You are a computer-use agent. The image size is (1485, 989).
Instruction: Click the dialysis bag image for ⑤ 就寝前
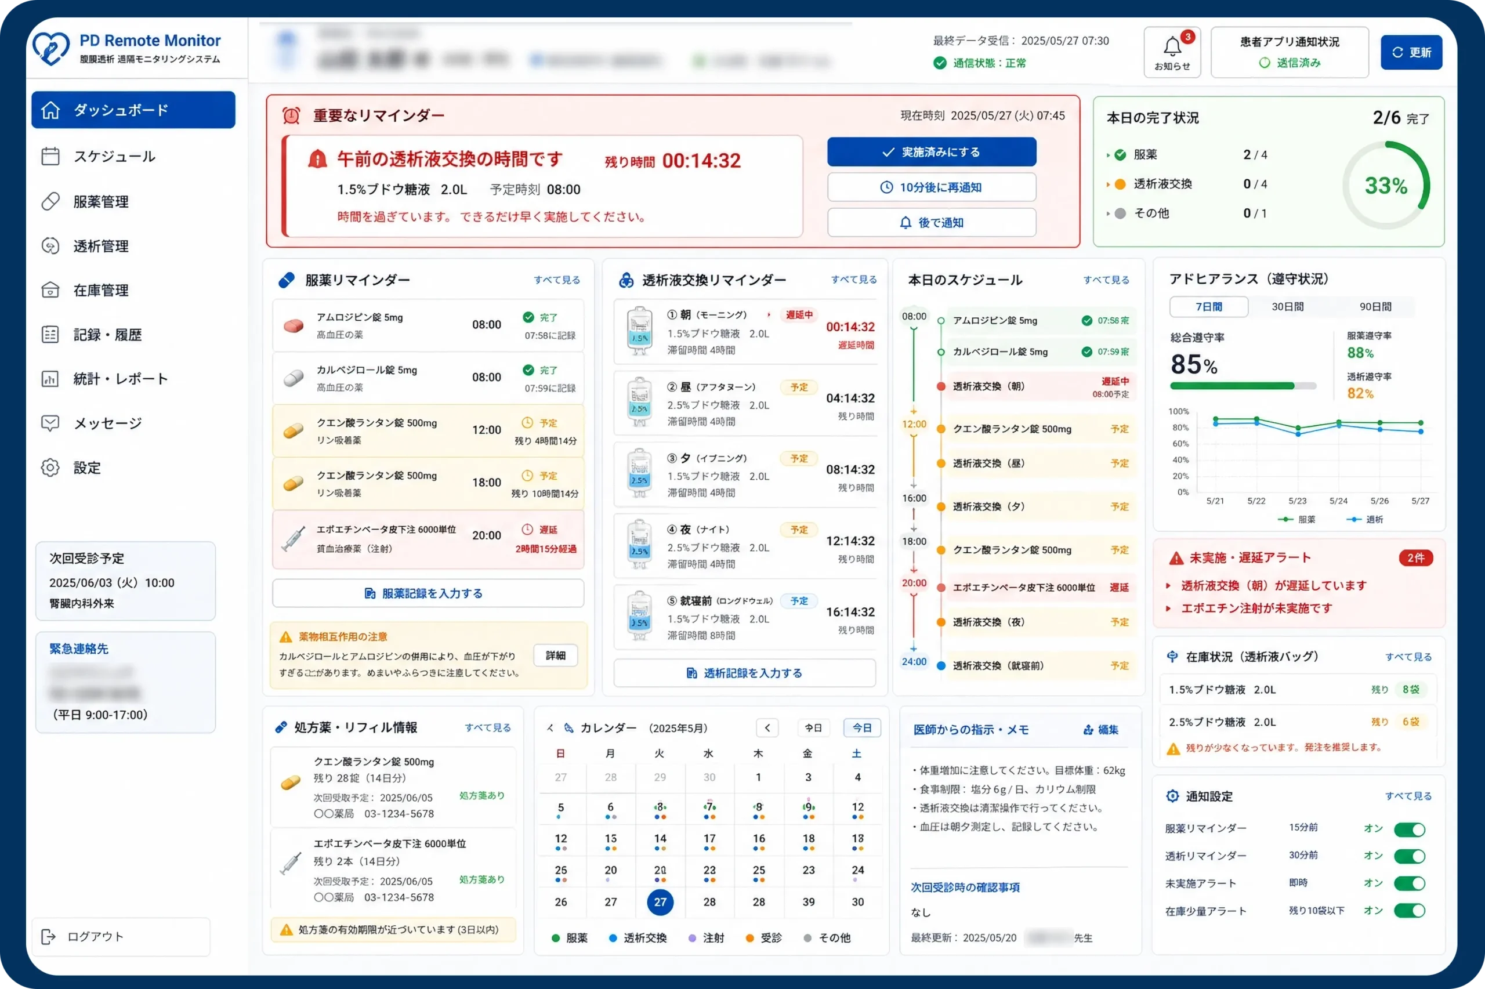(x=639, y=616)
